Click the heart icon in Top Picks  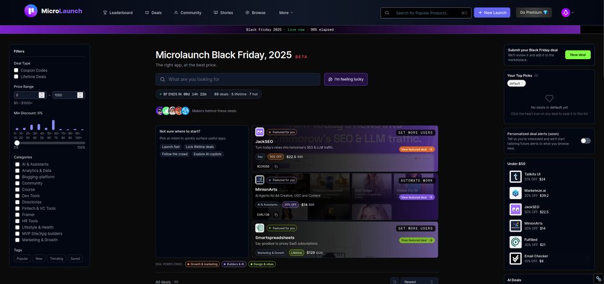(549, 98)
